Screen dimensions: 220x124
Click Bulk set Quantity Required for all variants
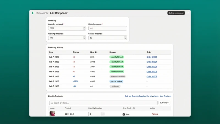[x=141, y=96]
